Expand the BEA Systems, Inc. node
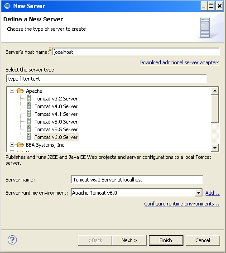226x253 pixels. pos(12,145)
